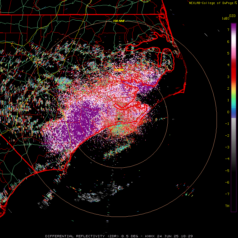This screenshot has width=238, height=238.
Task: Click the pink section of color bar near 5 dB
Action: [234, 53]
